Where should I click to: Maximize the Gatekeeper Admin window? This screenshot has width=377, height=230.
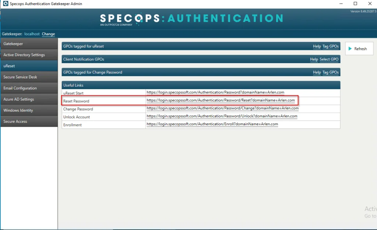point(355,4)
